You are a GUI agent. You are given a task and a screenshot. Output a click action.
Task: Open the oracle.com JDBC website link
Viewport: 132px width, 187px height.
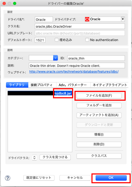coord(74,72)
